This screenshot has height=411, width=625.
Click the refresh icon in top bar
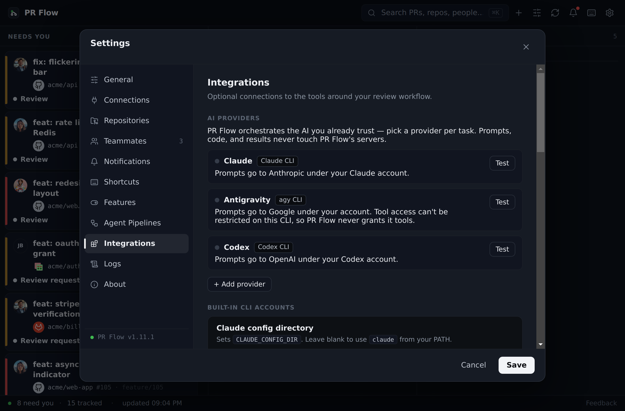[555, 13]
